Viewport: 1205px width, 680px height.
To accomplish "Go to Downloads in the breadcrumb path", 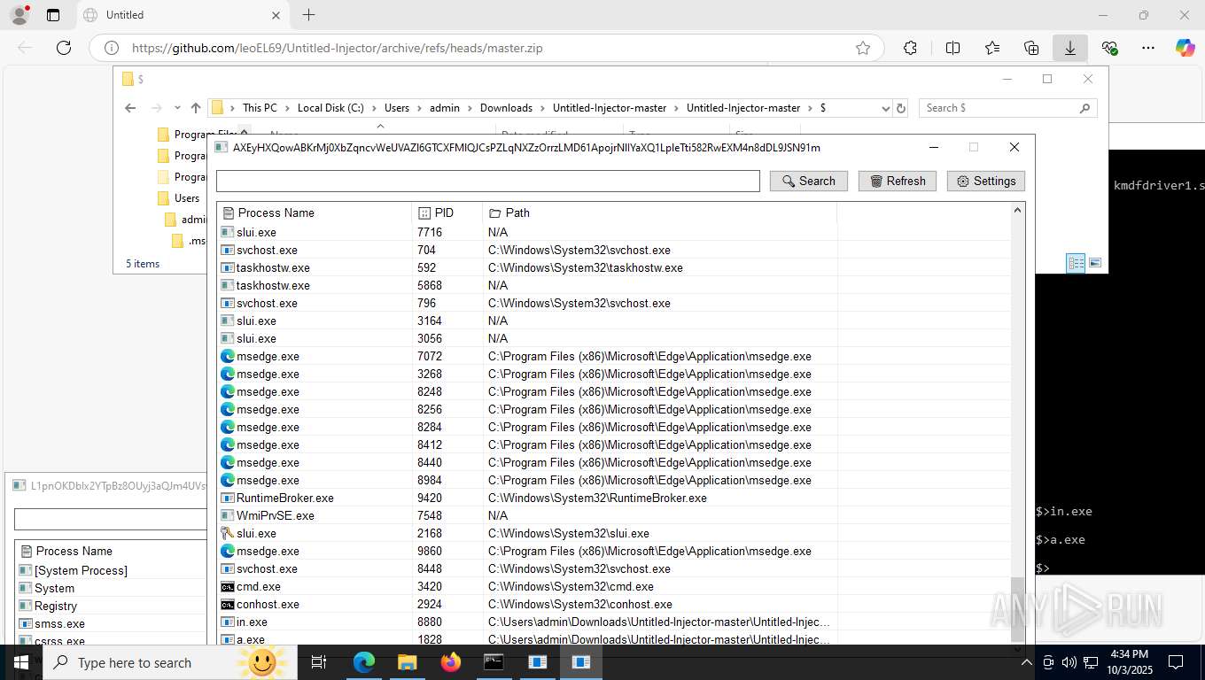I will (x=506, y=108).
